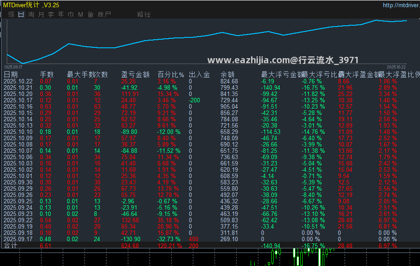
Task: Click loss amount -130.90
Action: click(x=131, y=239)
